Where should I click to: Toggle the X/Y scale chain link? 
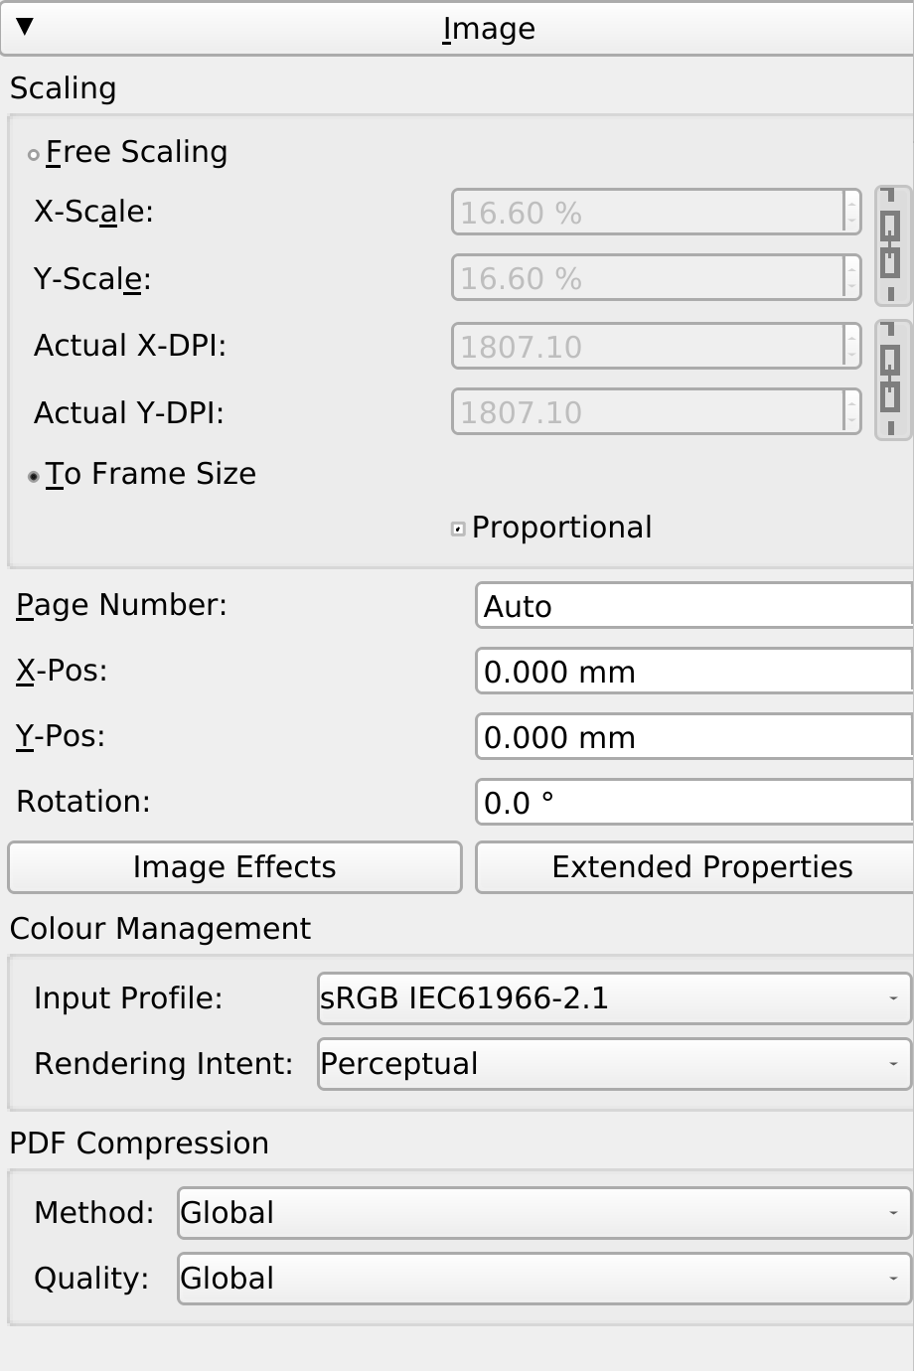click(x=891, y=245)
